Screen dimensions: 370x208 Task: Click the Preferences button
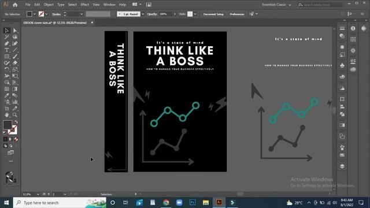tap(237, 14)
